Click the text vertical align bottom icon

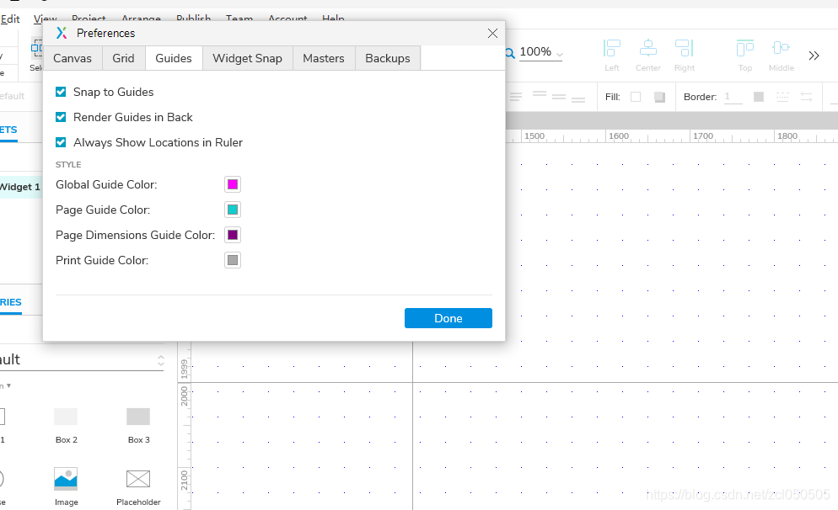(x=578, y=99)
